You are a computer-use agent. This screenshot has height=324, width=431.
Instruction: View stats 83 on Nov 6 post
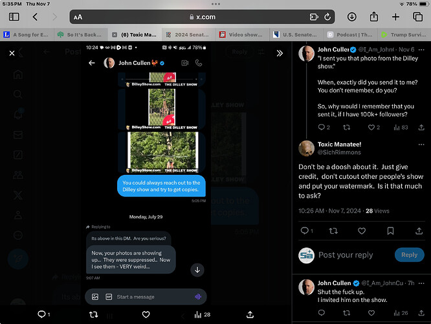tap(401, 127)
